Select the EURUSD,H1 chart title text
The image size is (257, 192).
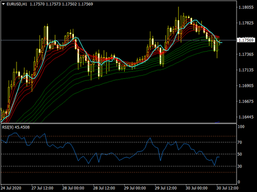[x=17, y=4]
